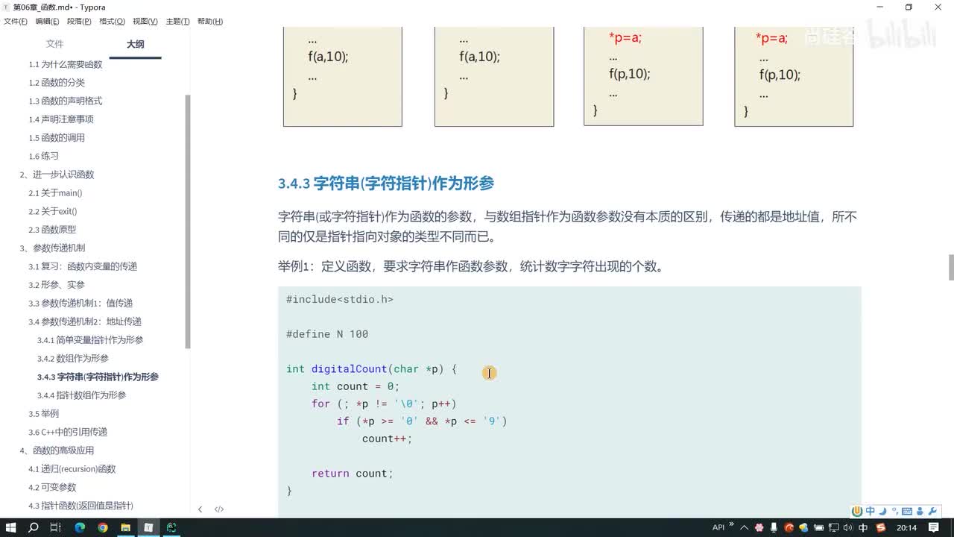Jump to 2.2 关于exit()
The height and width of the screenshot is (537, 954).
(x=53, y=212)
